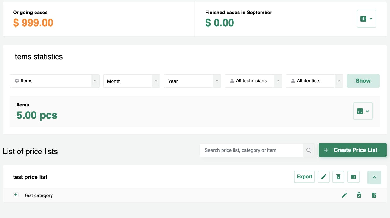The height and width of the screenshot is (218, 390).
Task: Edit test price list with pencil icon
Action: point(323,177)
